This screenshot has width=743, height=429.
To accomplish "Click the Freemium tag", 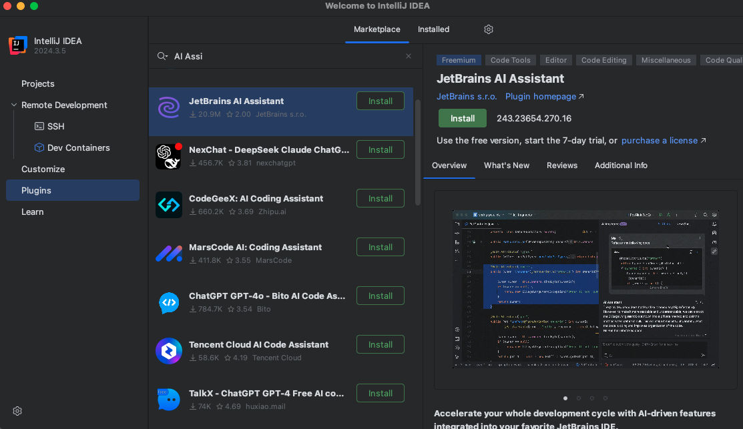I will [459, 60].
